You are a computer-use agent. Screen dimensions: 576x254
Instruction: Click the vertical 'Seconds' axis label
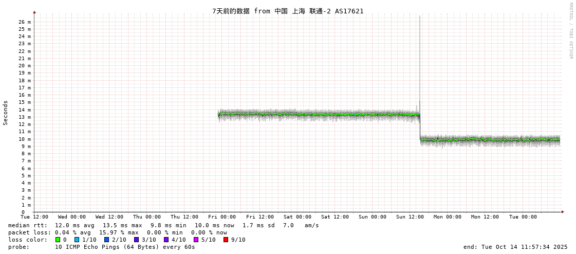[x=6, y=113]
